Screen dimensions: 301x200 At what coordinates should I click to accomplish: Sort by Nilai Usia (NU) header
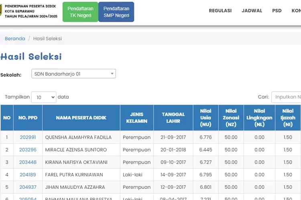pyautogui.click(x=205, y=118)
